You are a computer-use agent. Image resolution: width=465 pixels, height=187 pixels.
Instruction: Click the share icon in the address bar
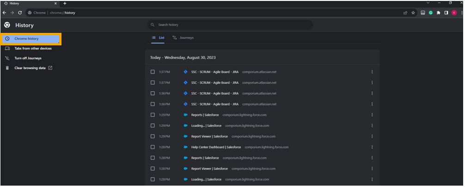pos(405,13)
